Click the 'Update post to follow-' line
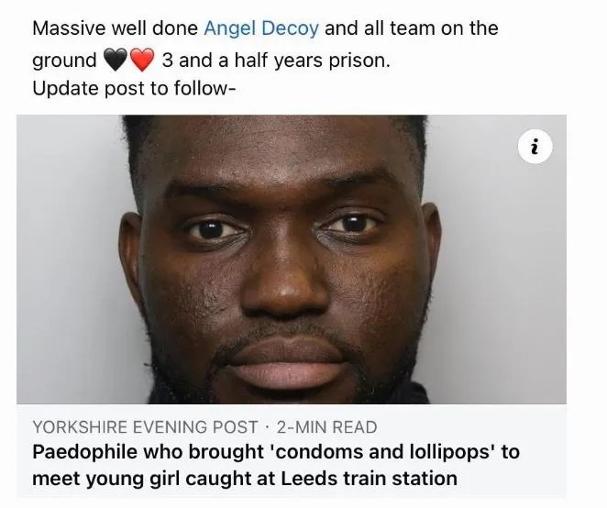 point(134,89)
